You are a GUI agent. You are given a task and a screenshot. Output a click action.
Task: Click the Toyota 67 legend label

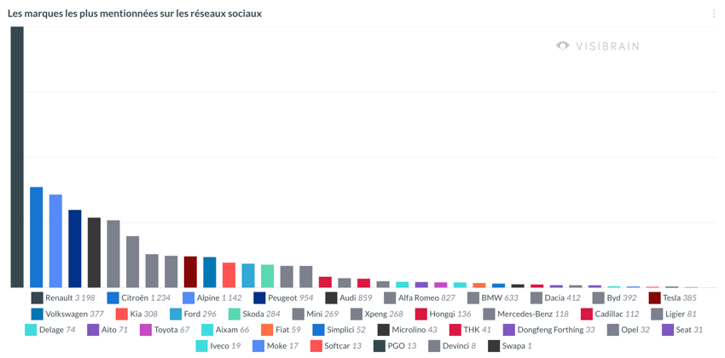pos(171,330)
